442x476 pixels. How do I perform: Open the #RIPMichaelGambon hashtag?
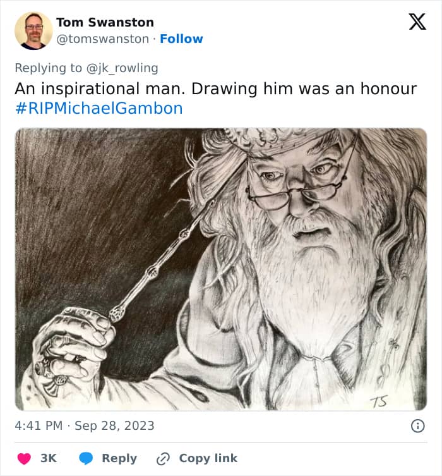point(99,108)
